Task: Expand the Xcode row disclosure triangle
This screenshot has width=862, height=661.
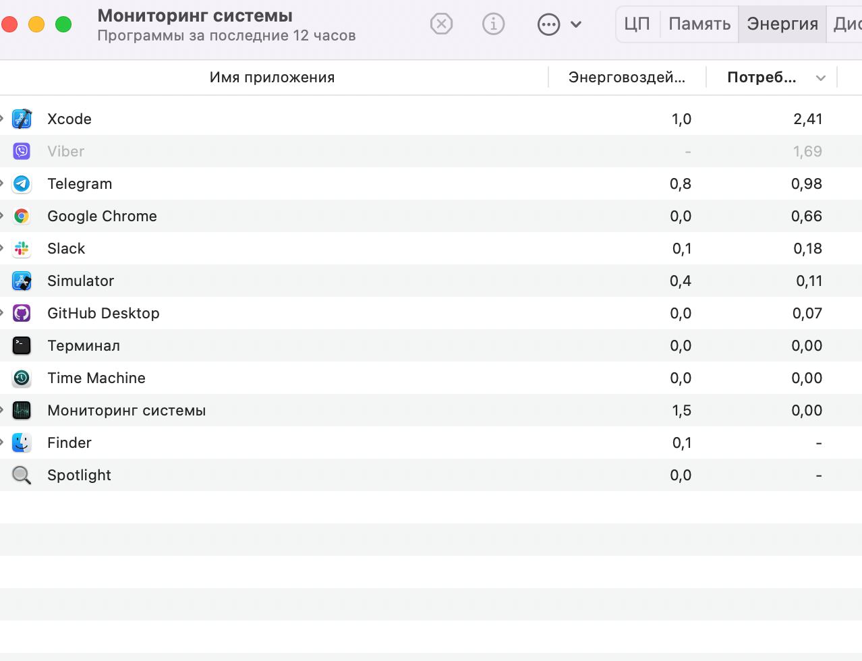Action: (x=2, y=119)
